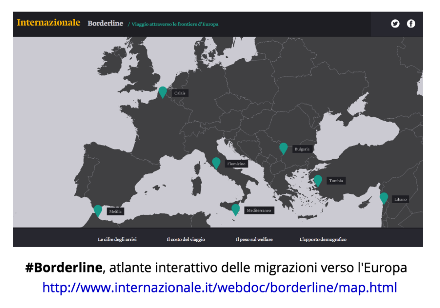Select the Mediterraneo map pin

(236, 210)
